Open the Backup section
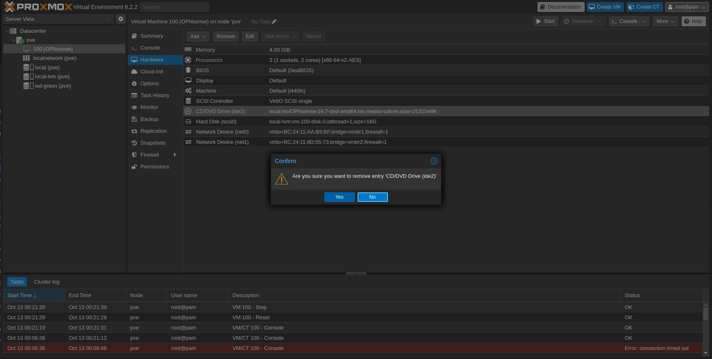Image resolution: width=712 pixels, height=359 pixels. point(155,119)
